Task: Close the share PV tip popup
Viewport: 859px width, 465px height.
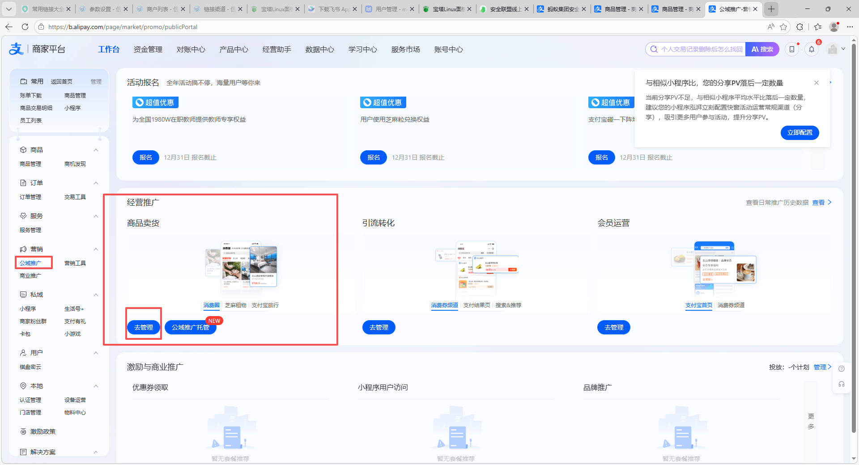Action: pyautogui.click(x=816, y=83)
